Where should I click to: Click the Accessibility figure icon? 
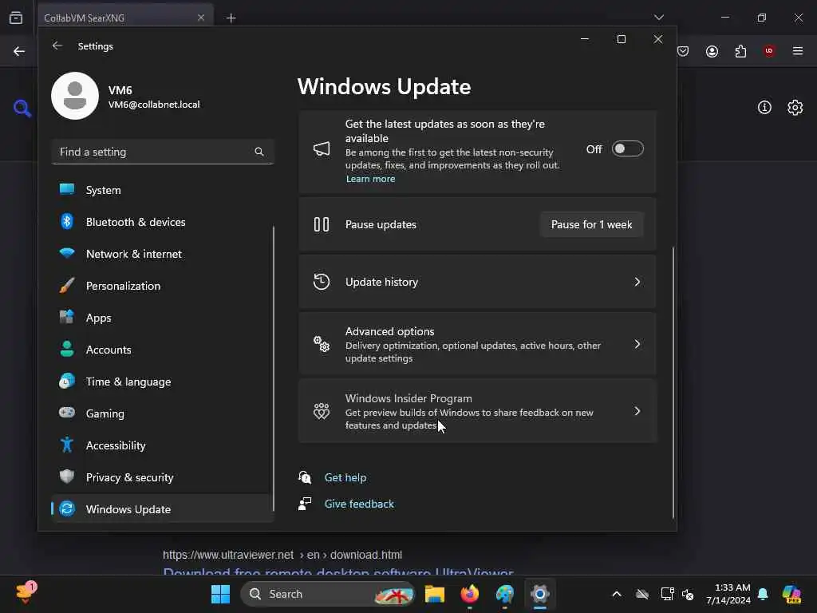tap(67, 445)
